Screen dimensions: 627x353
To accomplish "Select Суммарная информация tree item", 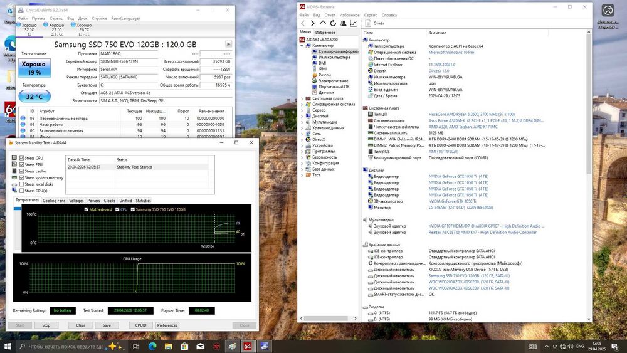I will click(339, 51).
